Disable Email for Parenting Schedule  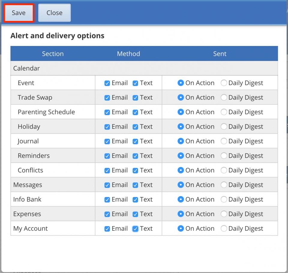point(107,112)
